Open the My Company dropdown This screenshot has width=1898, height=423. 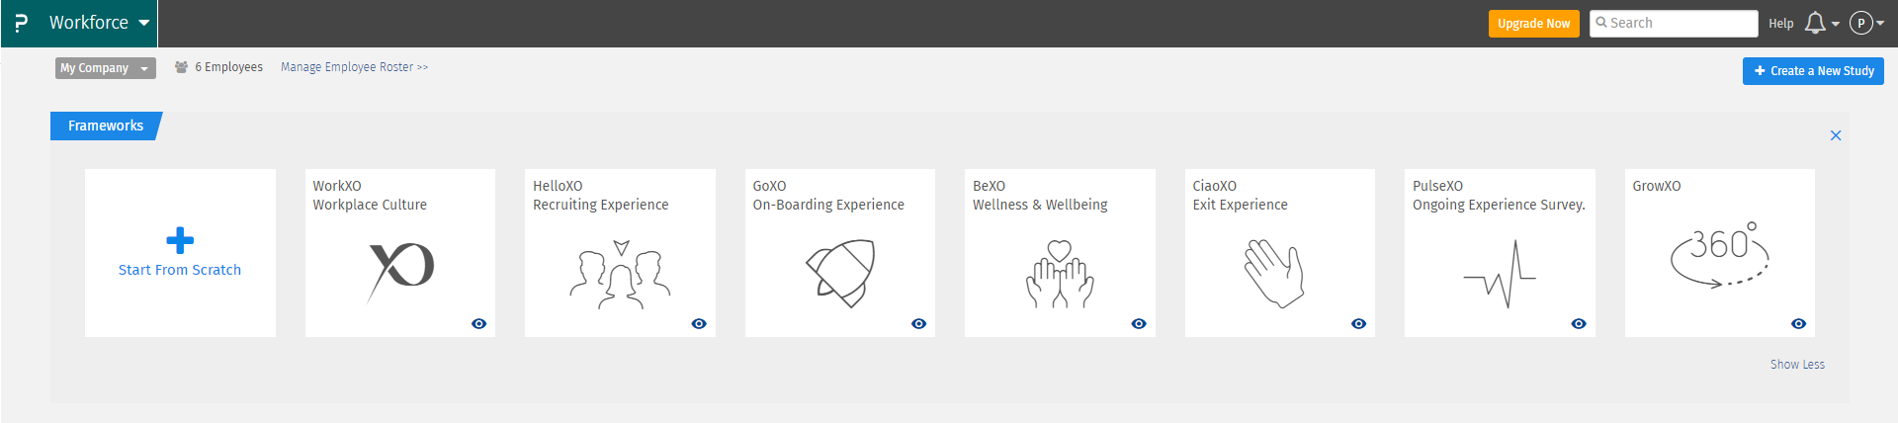click(106, 68)
